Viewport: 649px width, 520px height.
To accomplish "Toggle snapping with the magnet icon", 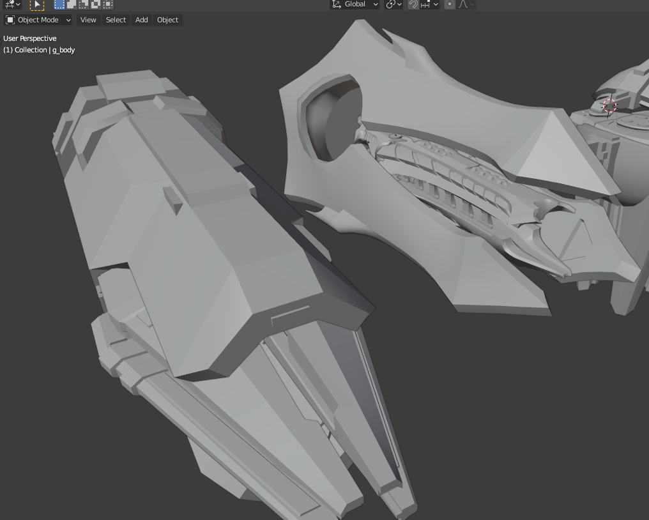I will click(413, 4).
